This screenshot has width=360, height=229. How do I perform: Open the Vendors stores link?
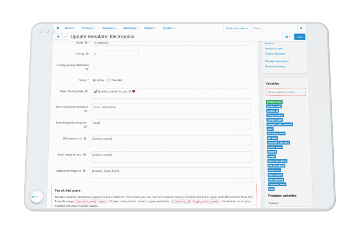pyautogui.click(x=274, y=48)
